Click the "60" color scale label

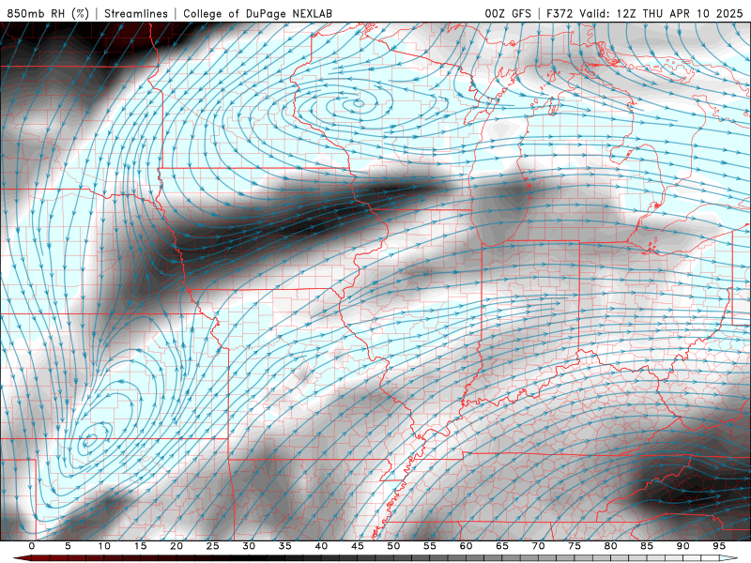(x=466, y=546)
